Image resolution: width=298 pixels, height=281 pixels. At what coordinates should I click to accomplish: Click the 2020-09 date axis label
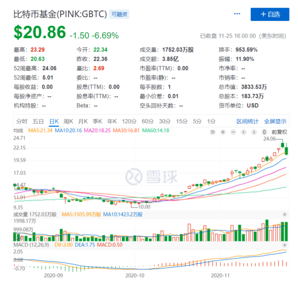click(x=53, y=275)
